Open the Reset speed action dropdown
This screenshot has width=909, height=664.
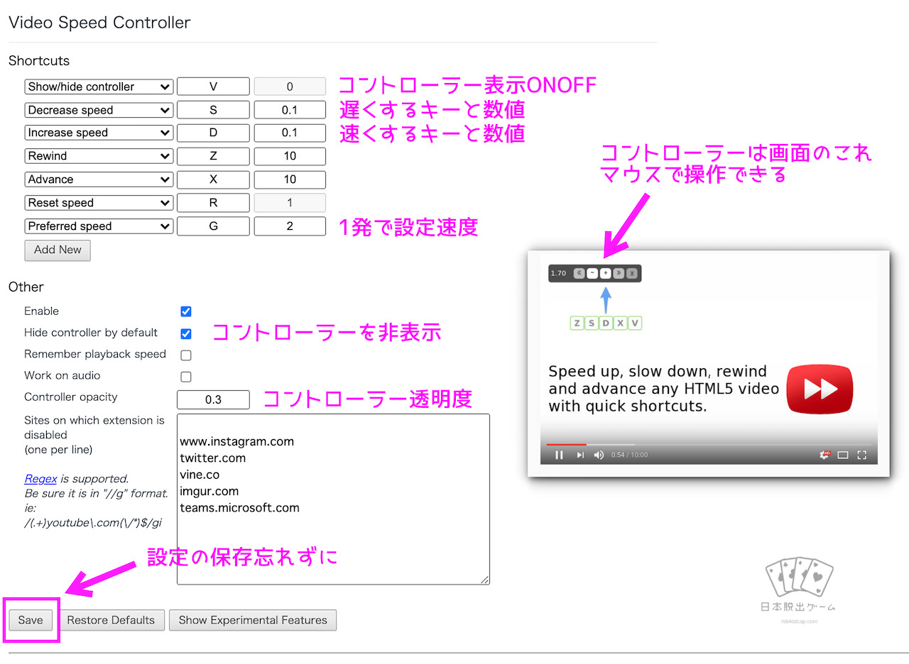99,203
